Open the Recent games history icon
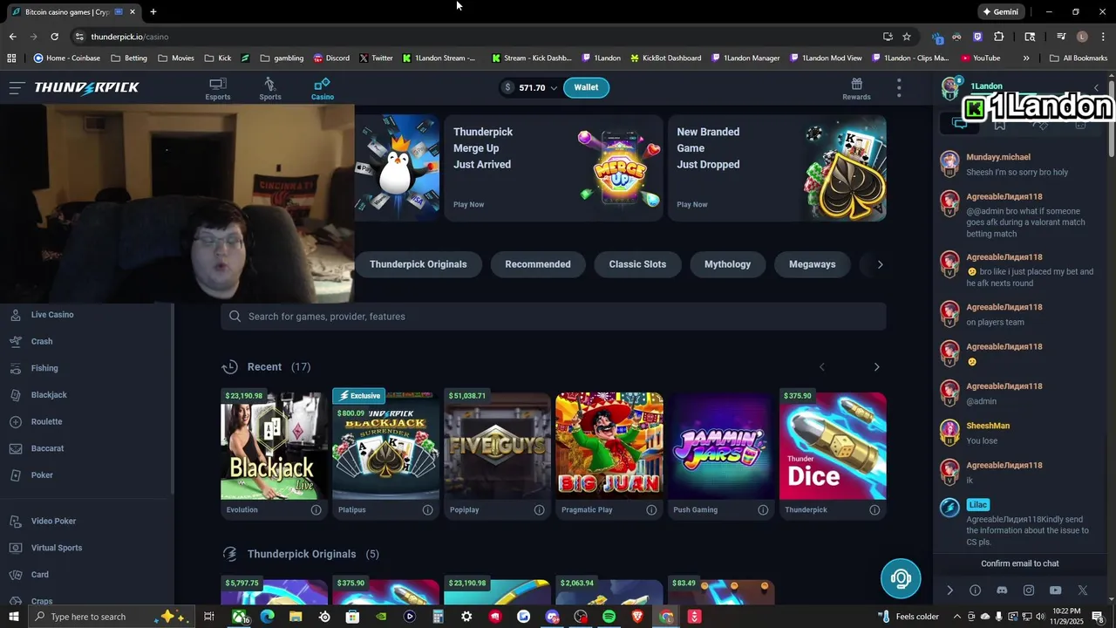 point(230,367)
